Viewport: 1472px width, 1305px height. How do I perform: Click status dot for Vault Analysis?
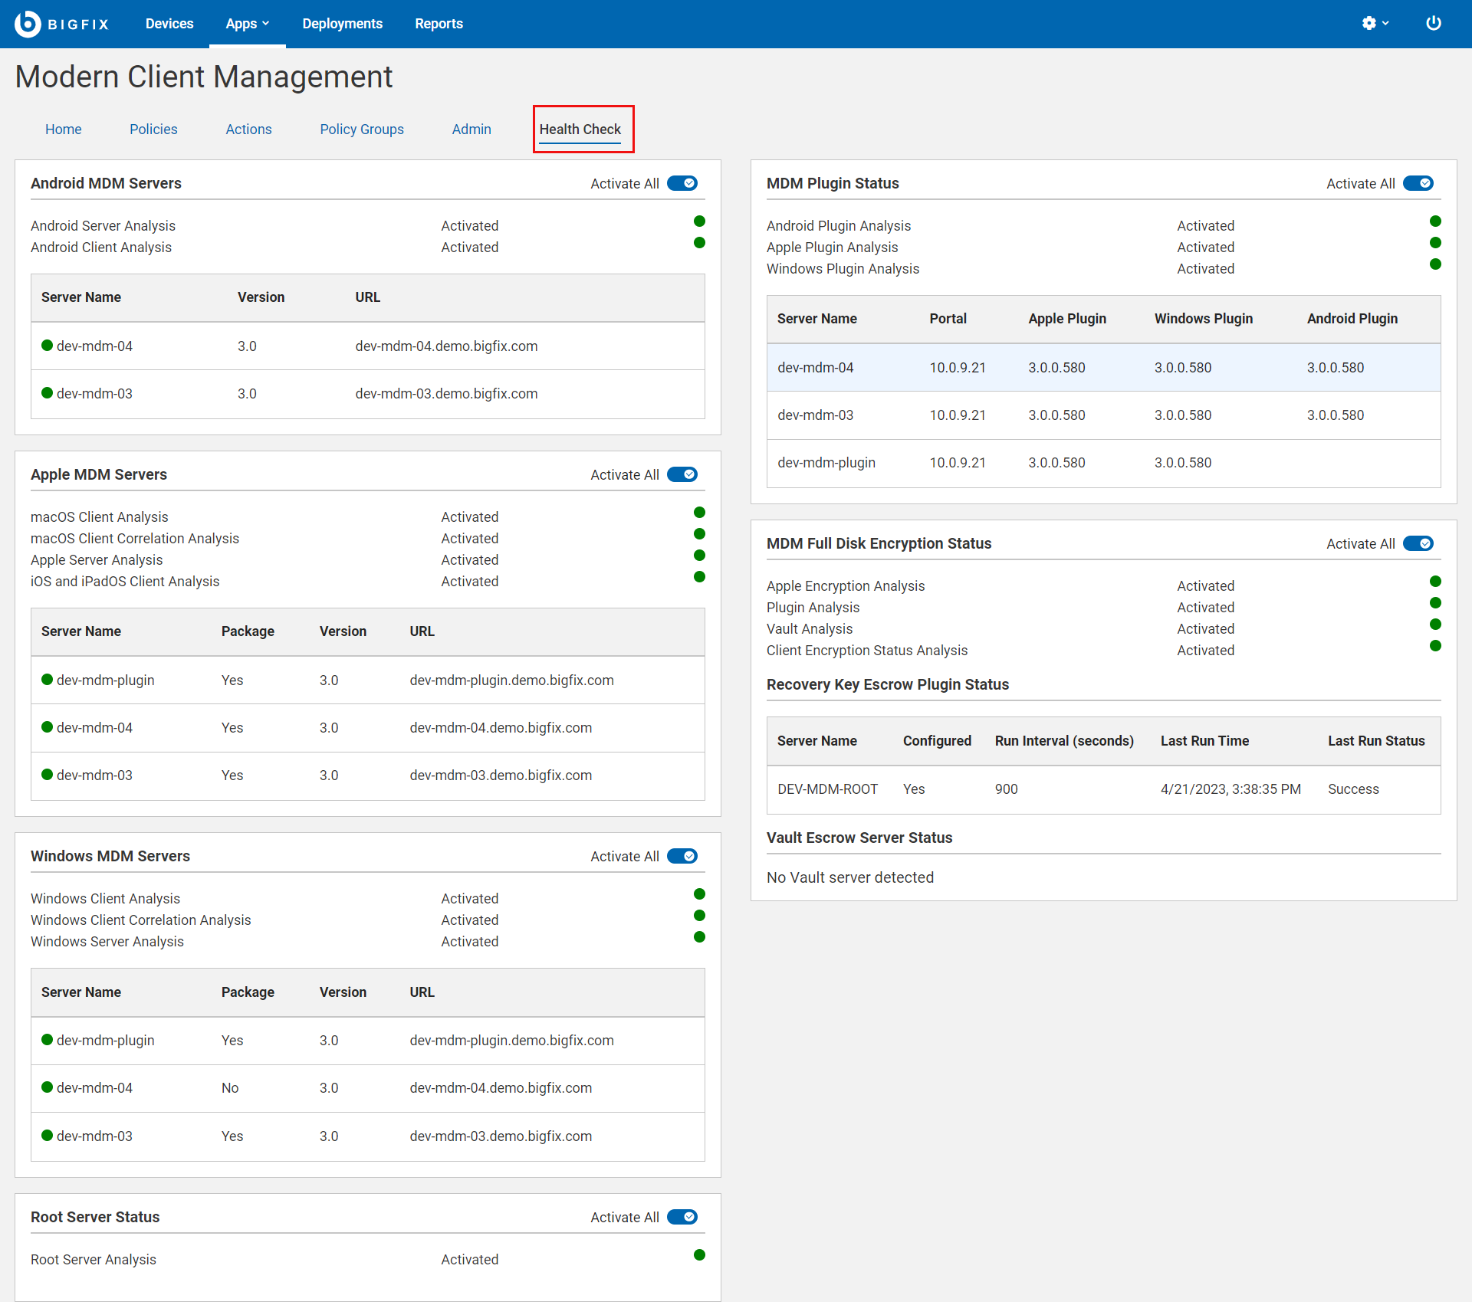[1434, 625]
